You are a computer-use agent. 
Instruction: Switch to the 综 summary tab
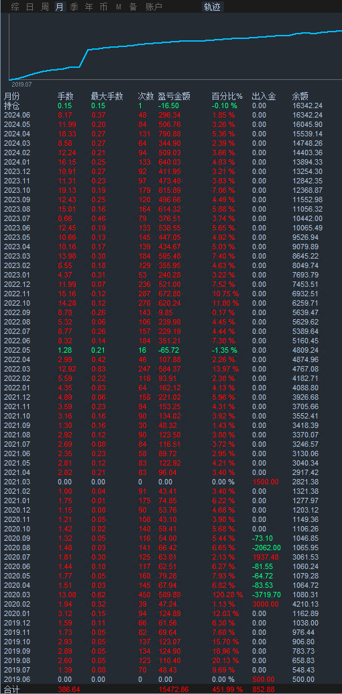15,7
